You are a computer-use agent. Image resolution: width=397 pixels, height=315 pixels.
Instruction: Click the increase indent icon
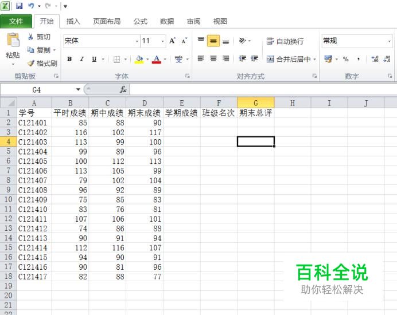(x=255, y=58)
